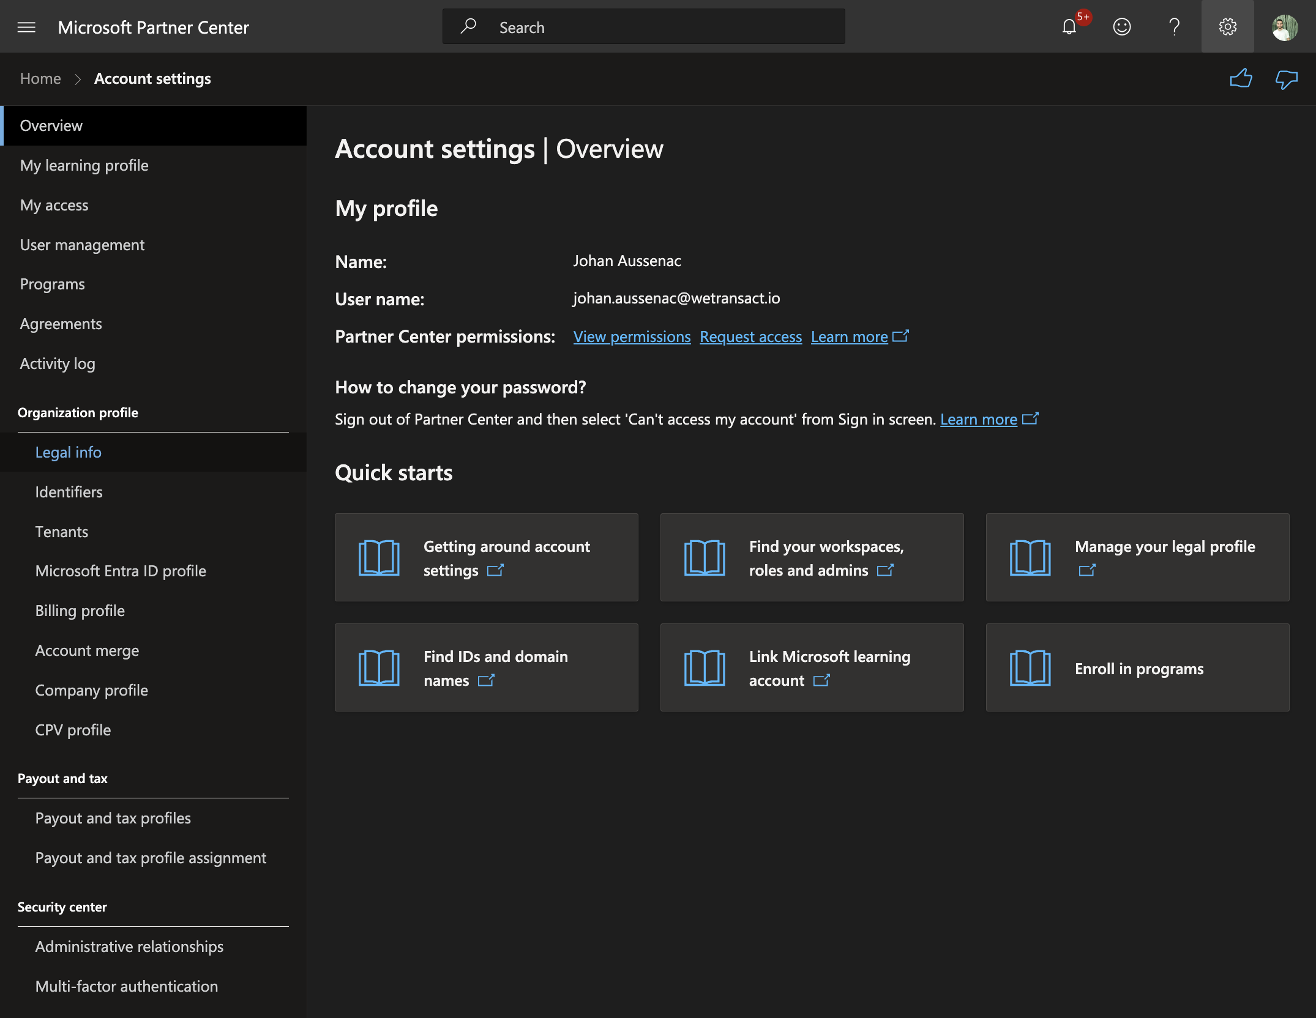Go to Home breadcrumb
The height and width of the screenshot is (1018, 1316).
point(40,79)
